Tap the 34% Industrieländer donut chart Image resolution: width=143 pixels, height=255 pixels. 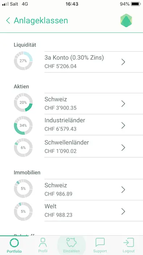[23, 125]
